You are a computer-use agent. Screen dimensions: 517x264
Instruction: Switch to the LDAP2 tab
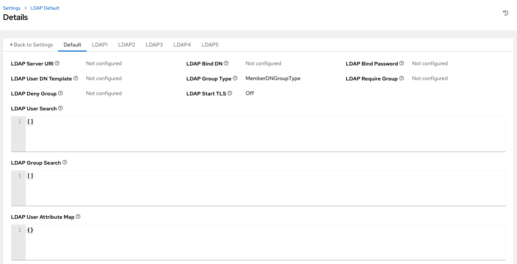126,45
